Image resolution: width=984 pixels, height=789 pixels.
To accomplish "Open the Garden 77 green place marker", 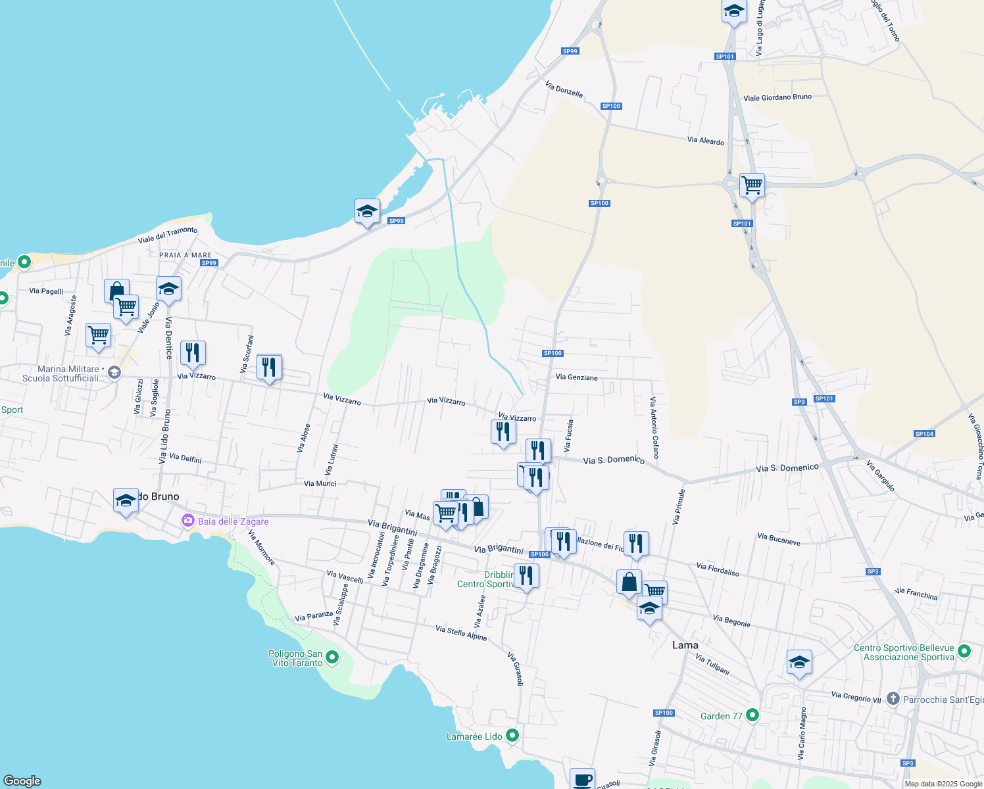I will coord(752,715).
